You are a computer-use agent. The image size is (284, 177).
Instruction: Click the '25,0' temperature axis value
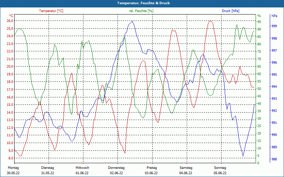10,29
